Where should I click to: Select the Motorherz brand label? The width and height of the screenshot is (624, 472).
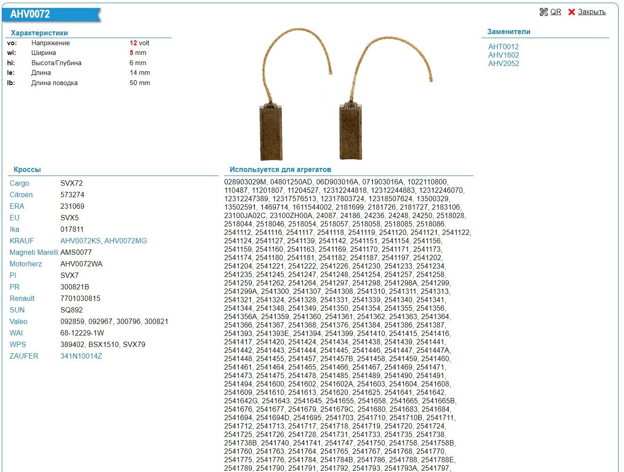click(26, 264)
